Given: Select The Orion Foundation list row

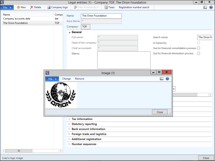Looking at the screenshot, I should [x=32, y=23].
